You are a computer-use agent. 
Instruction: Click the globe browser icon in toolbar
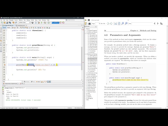coord(33,23)
